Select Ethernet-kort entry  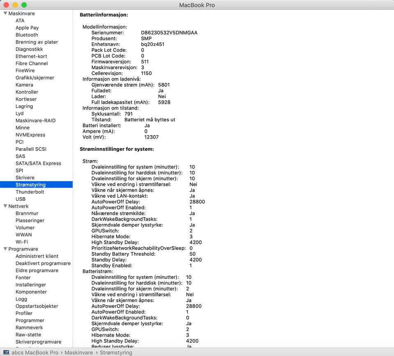coord(31,56)
